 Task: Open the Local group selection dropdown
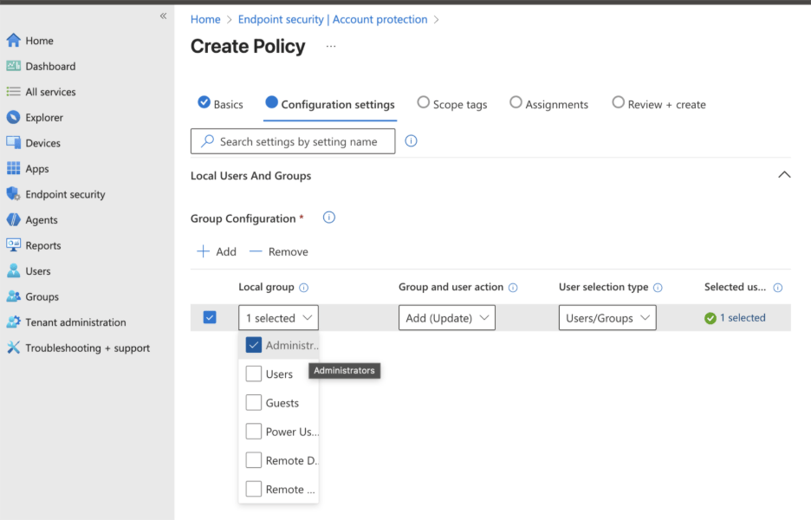tap(277, 317)
